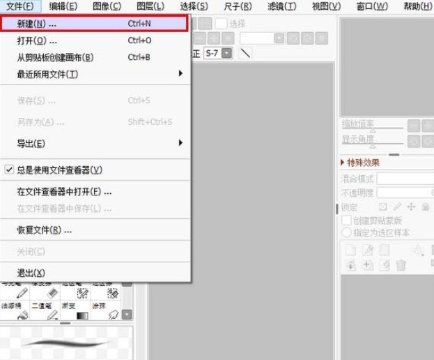
Task: Open the 滤镜(T) menu
Action: point(282,6)
